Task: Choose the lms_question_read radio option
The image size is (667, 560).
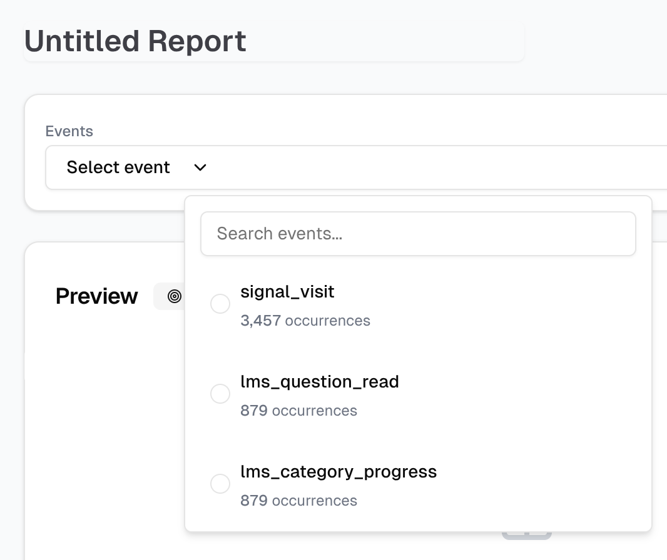Action: [x=220, y=394]
